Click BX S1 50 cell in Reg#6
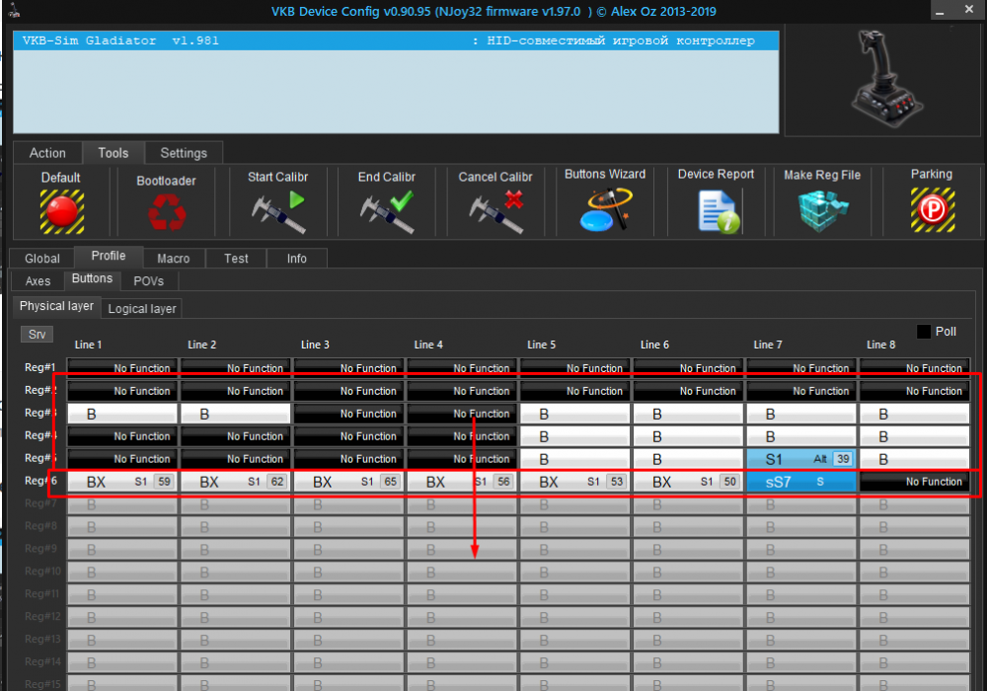Image resolution: width=987 pixels, height=691 pixels. pyautogui.click(x=688, y=482)
